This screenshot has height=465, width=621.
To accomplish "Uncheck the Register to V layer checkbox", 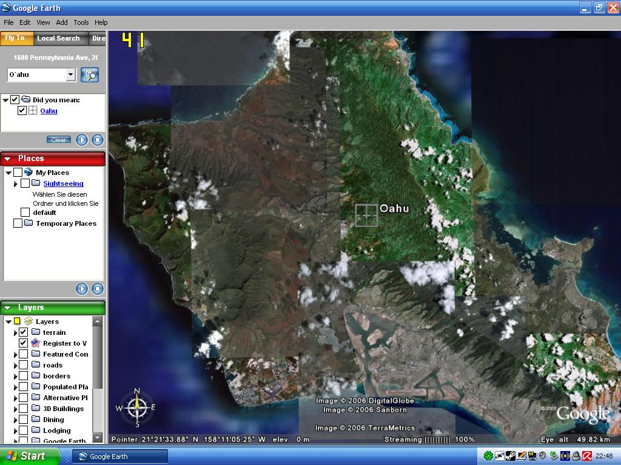I will [24, 343].
